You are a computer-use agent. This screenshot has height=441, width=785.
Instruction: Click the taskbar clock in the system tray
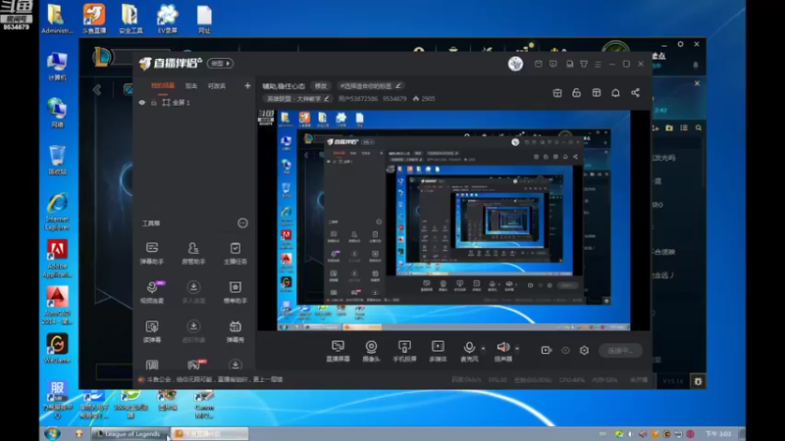(718, 434)
